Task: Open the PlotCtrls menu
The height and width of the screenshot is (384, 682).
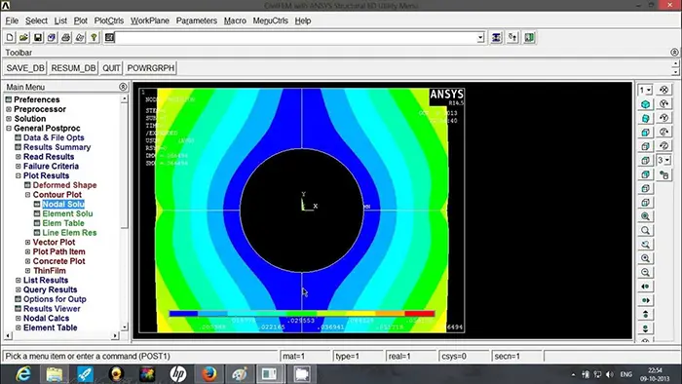Action: pyautogui.click(x=109, y=20)
